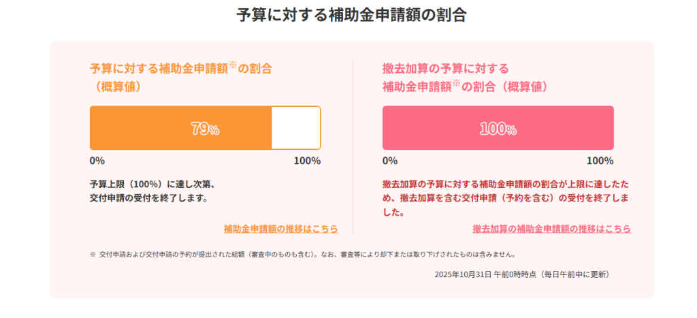The width and height of the screenshot is (697, 318).
Task: Open the 撤去加算の補助金申請額の推移はこちら link
Action: point(551,229)
